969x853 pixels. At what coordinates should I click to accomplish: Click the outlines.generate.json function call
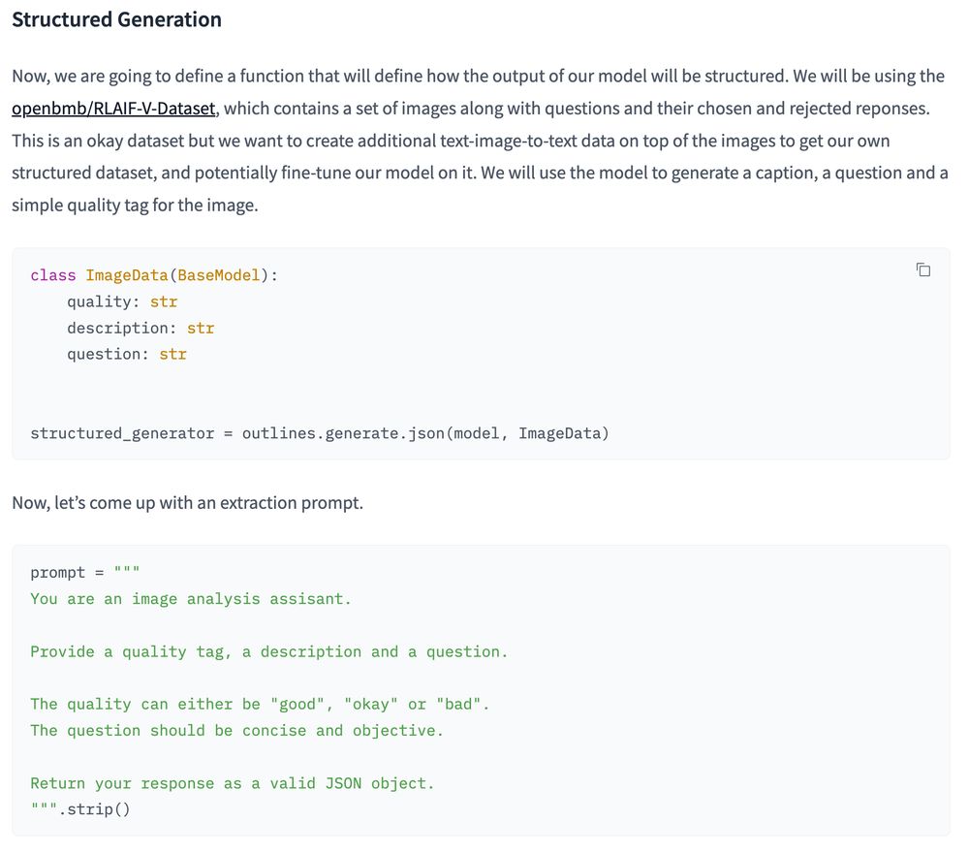(x=343, y=433)
